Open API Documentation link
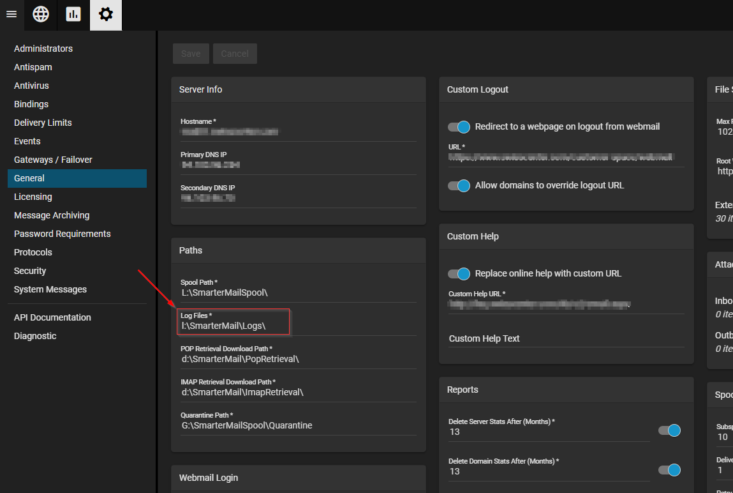Viewport: 733px width, 493px height. click(52, 317)
